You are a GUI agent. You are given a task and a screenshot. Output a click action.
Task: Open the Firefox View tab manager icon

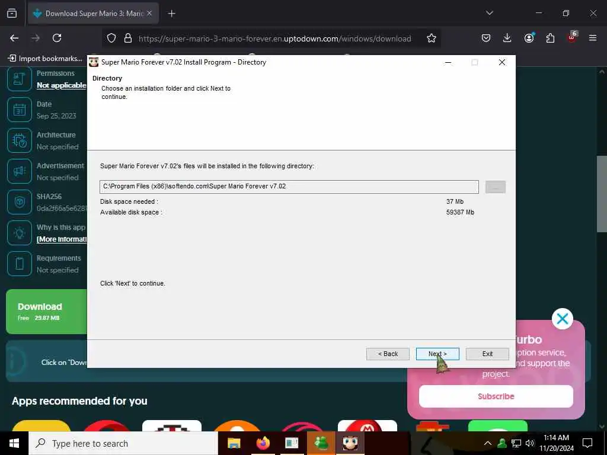(12, 13)
